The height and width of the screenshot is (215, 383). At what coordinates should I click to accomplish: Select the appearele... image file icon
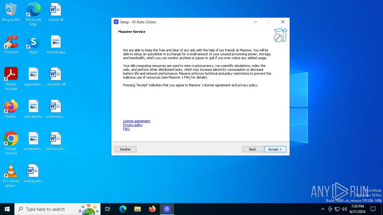pyautogui.click(x=34, y=77)
